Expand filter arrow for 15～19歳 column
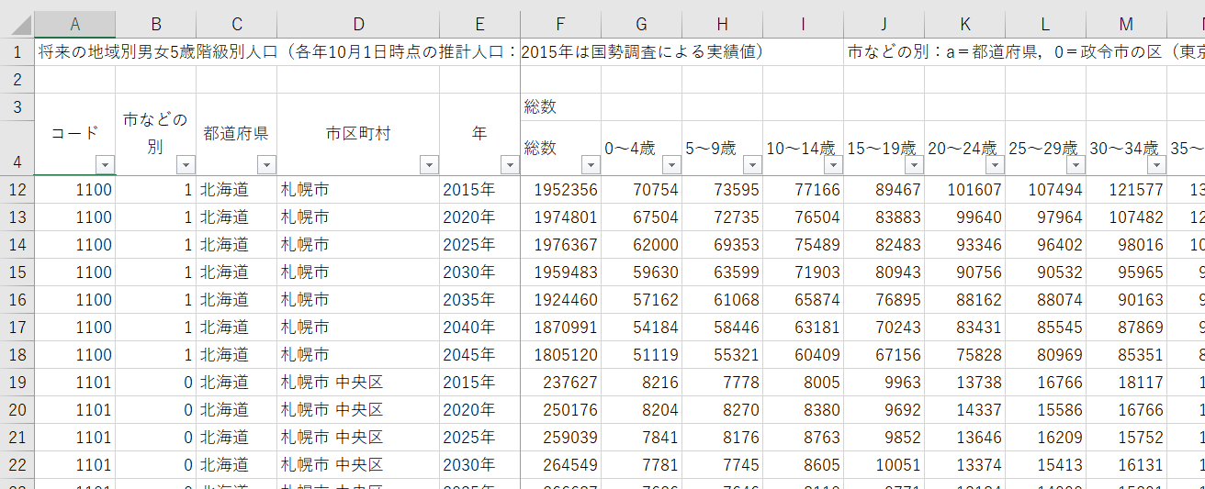 913,165
